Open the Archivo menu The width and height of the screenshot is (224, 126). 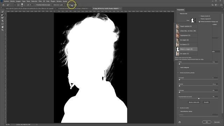click(7, 1)
